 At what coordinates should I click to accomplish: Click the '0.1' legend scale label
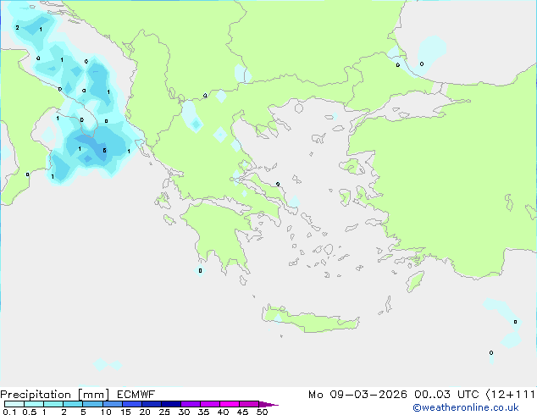(x=9, y=412)
